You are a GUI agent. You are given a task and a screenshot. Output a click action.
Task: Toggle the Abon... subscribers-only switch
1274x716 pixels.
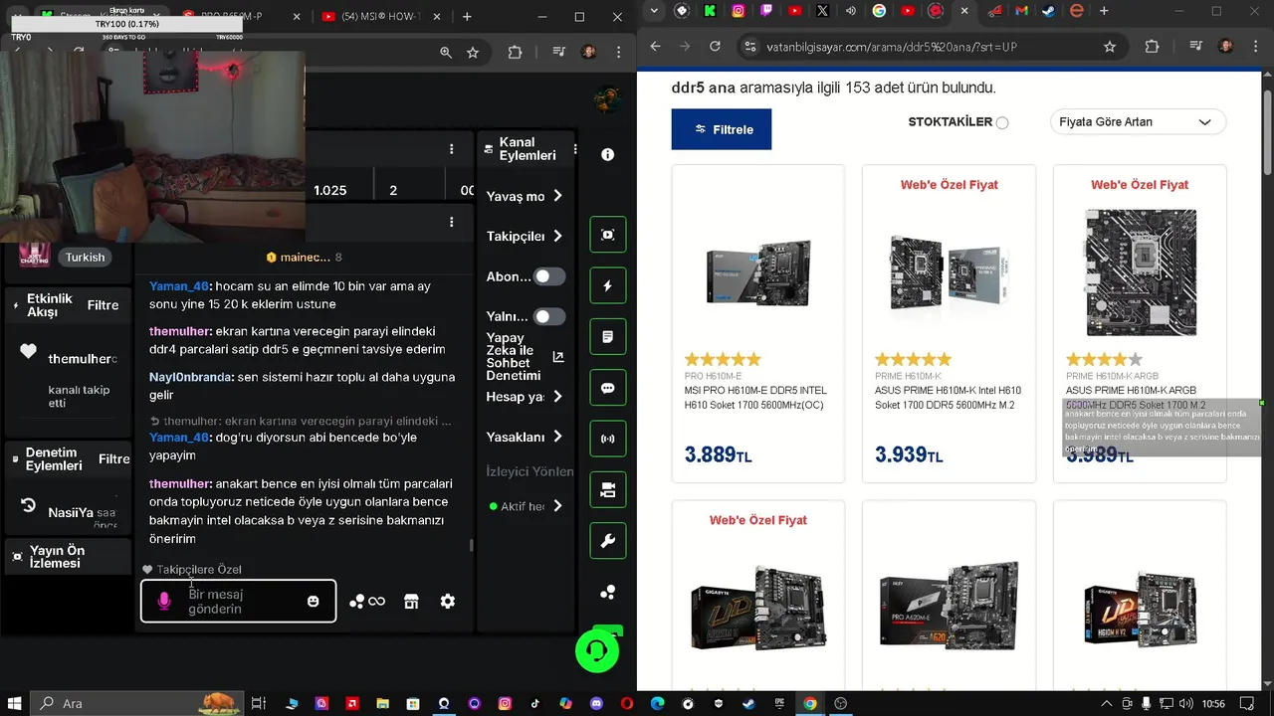(549, 276)
